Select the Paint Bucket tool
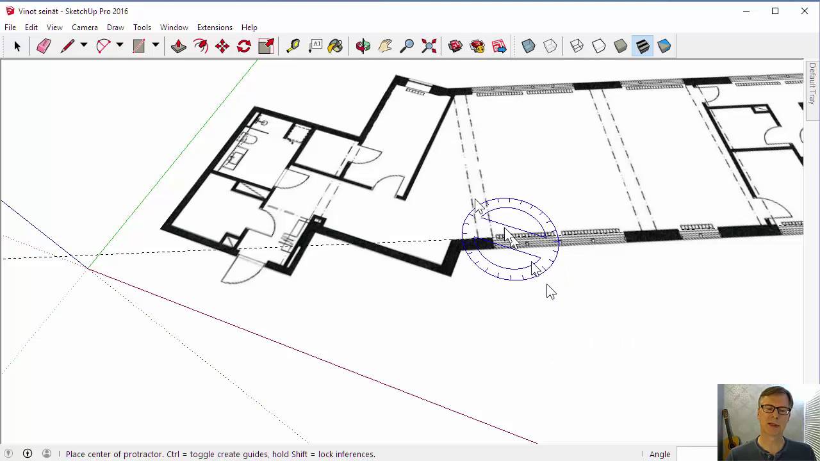820x461 pixels. (x=336, y=46)
